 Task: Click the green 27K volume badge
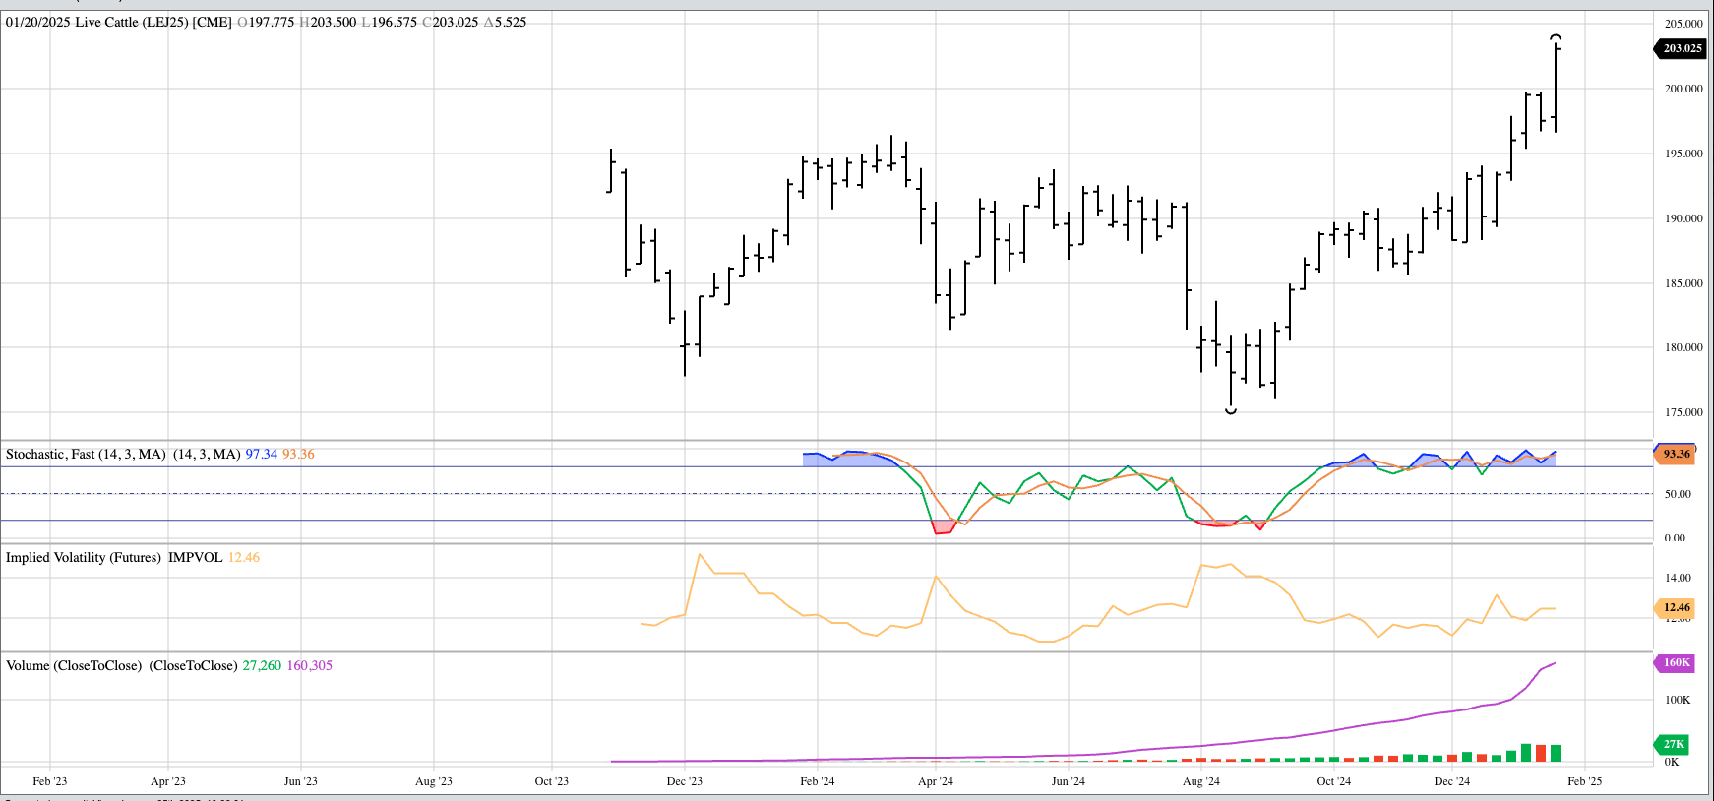coord(1673,744)
